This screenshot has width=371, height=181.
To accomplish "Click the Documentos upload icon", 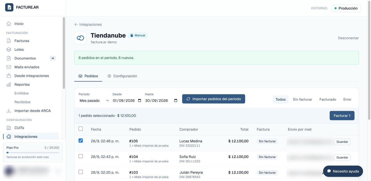I will click(x=9, y=58).
